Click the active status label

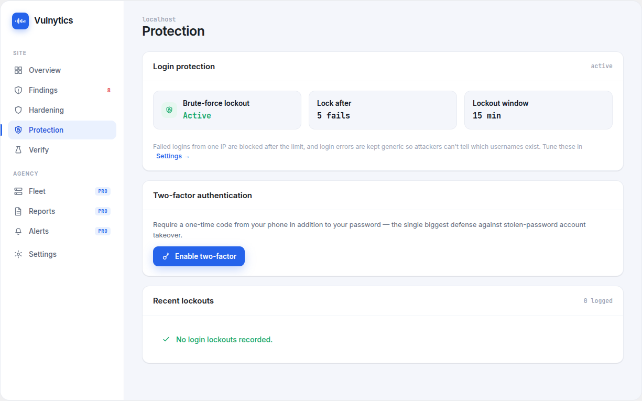tap(602, 66)
